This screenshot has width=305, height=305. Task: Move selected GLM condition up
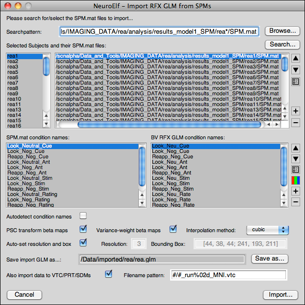(x=295, y=148)
